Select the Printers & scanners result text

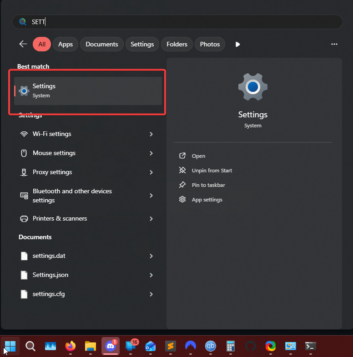click(60, 219)
